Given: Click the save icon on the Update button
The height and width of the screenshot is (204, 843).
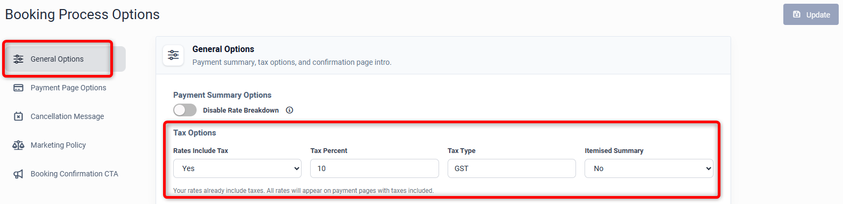Looking at the screenshot, I should click(x=797, y=14).
